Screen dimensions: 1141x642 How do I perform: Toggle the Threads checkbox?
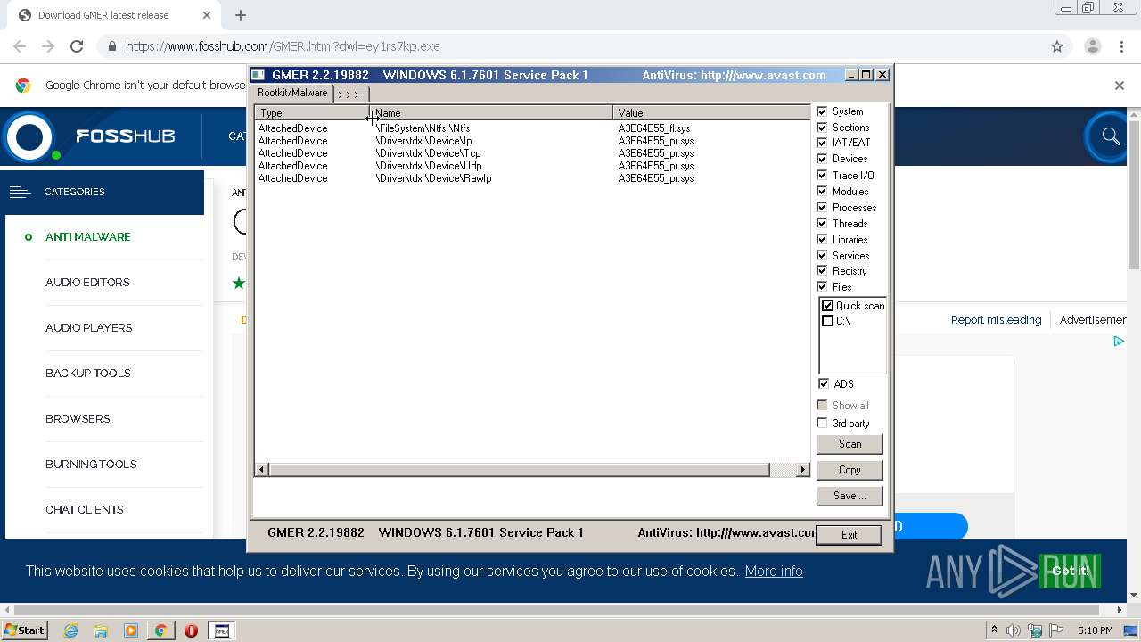(x=823, y=224)
